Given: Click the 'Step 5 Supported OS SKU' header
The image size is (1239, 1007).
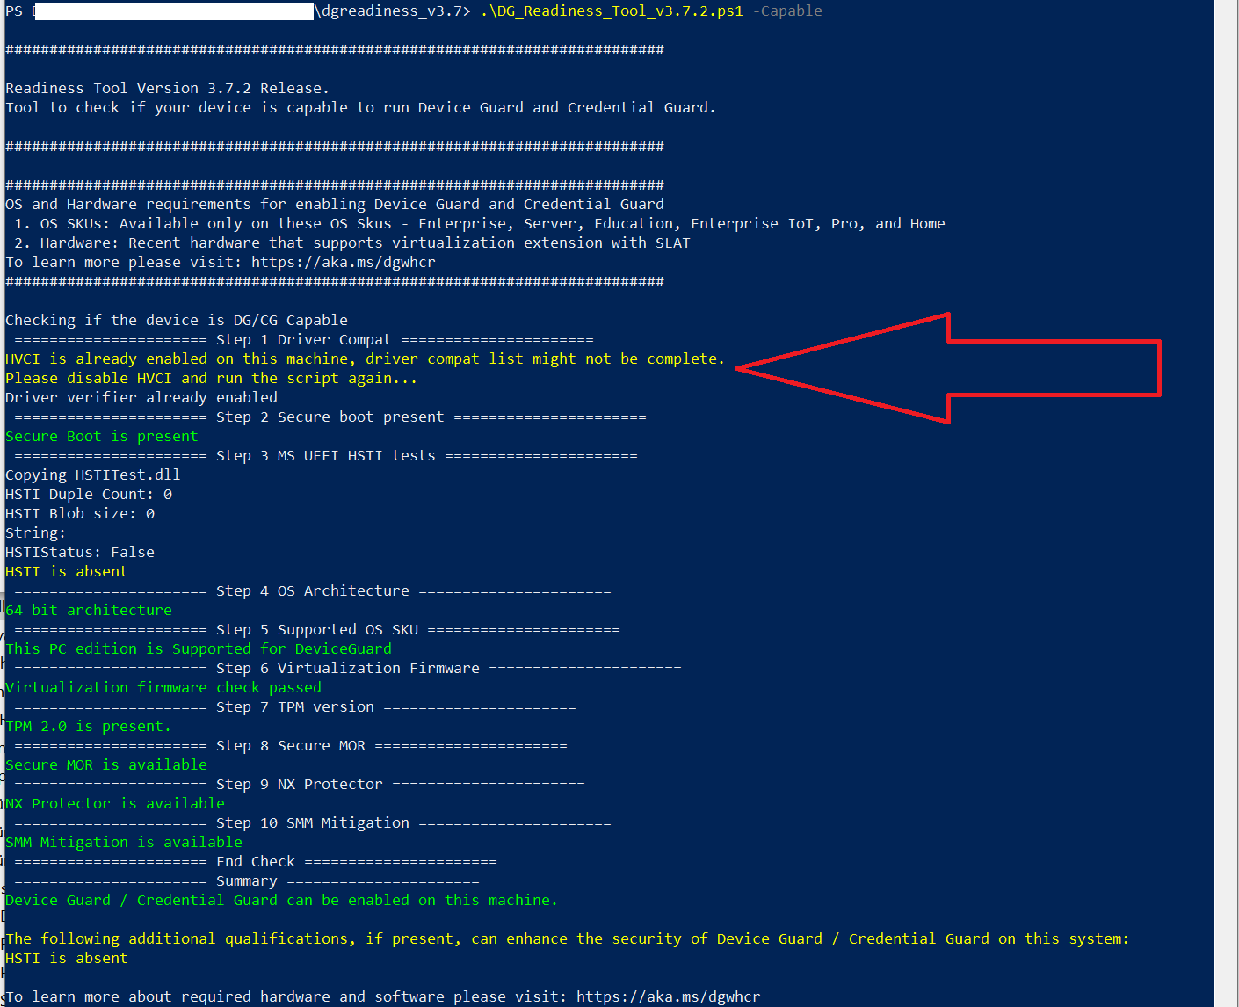Looking at the screenshot, I should coord(317,629).
